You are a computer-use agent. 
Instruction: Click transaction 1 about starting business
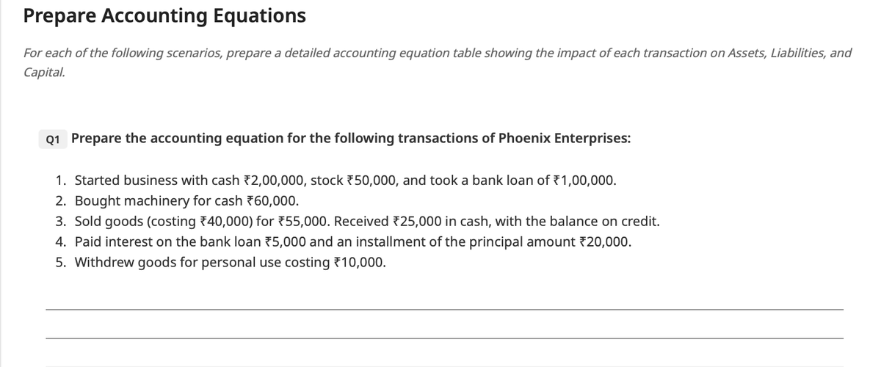point(345,180)
